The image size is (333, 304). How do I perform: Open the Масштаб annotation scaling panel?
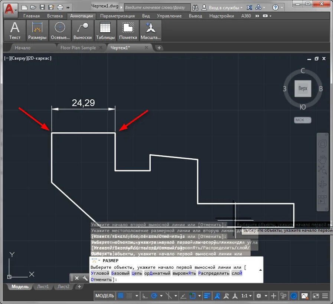(x=151, y=30)
